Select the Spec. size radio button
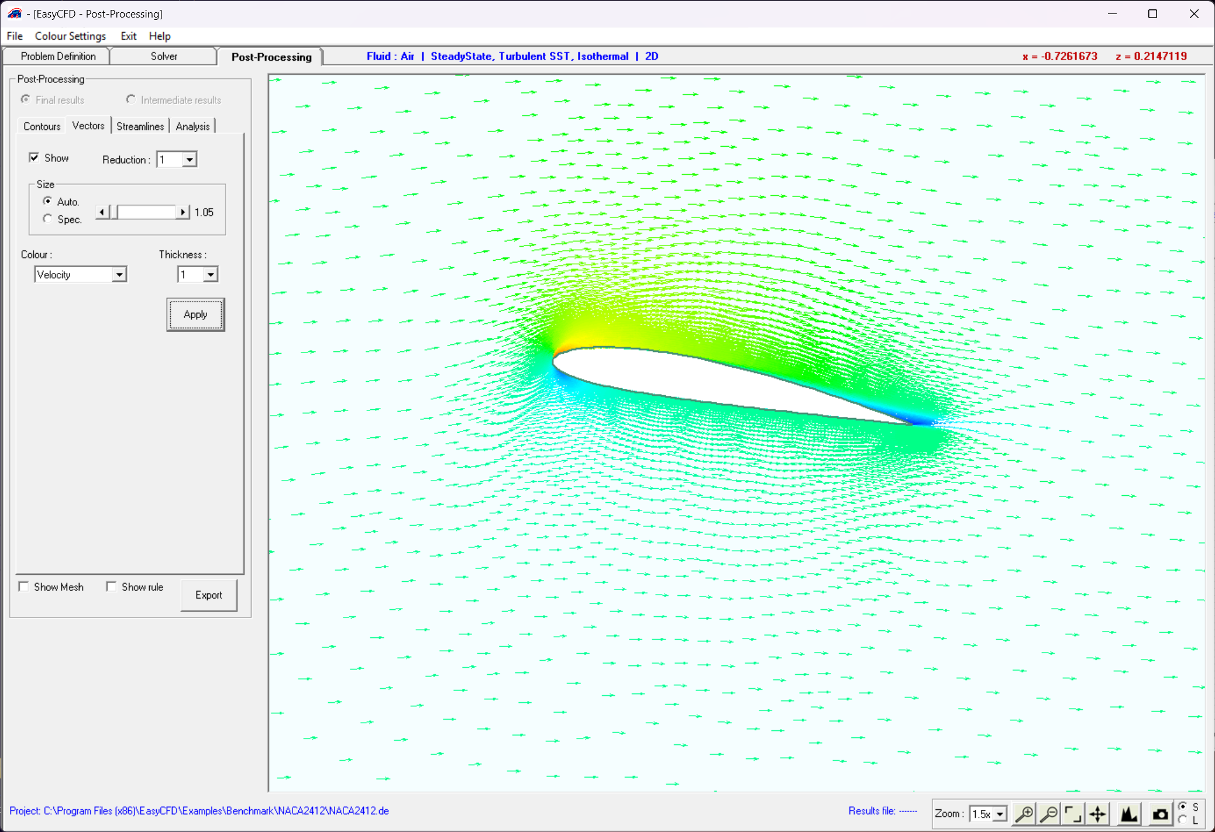The image size is (1215, 832). point(47,219)
